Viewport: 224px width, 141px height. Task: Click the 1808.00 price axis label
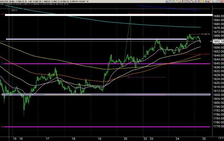pos(218,95)
